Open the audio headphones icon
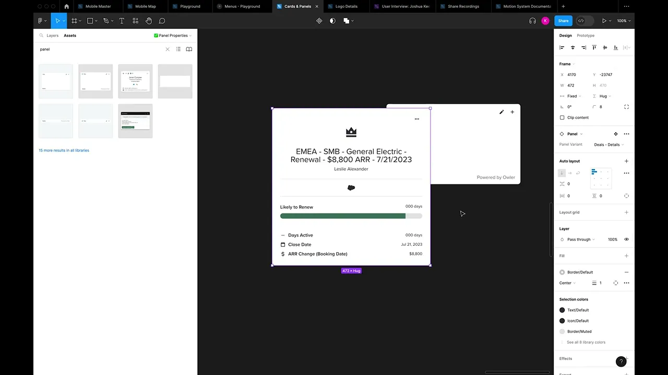This screenshot has height=375, width=668. pyautogui.click(x=532, y=21)
